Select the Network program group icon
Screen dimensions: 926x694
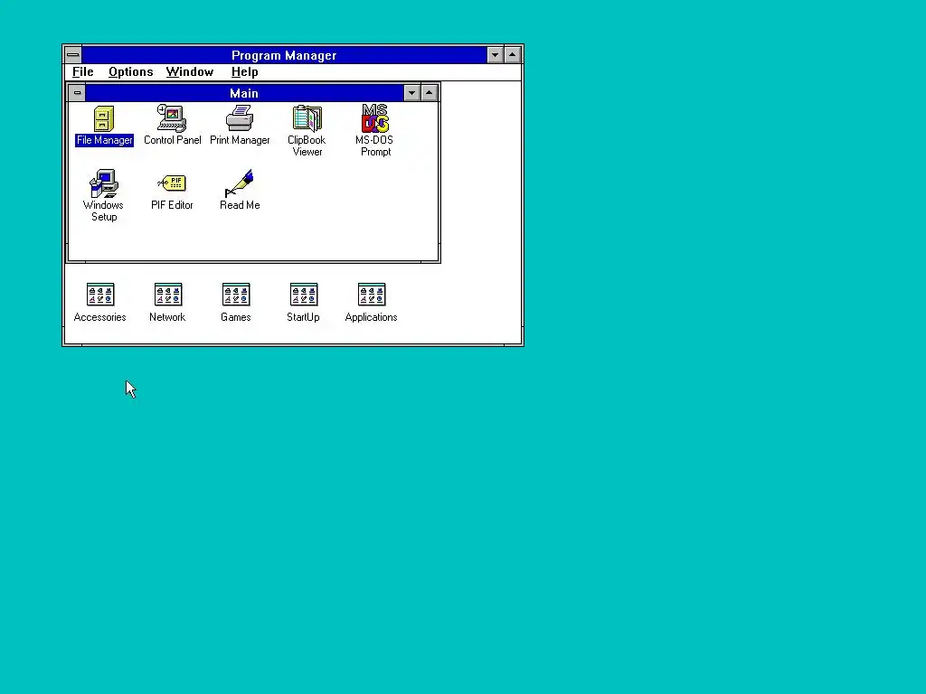coord(168,295)
